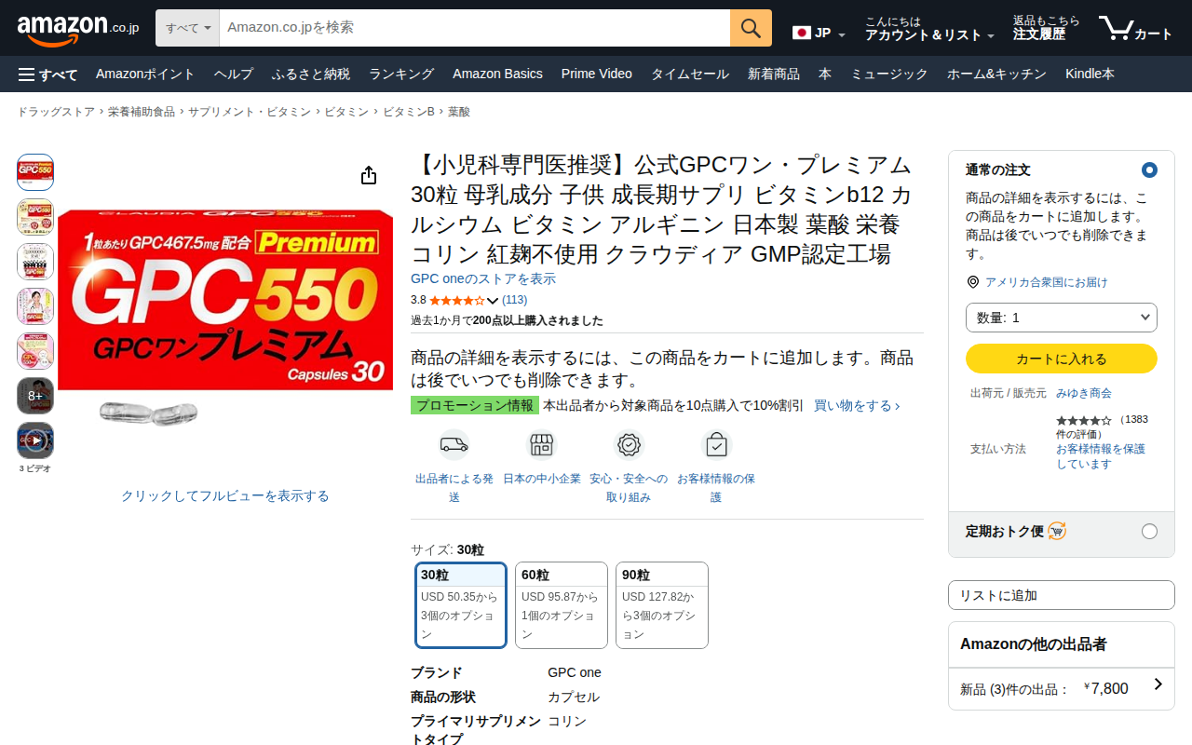Image resolution: width=1192 pixels, height=745 pixels.
Task: Select the third product thumbnail
Action: tap(35, 262)
